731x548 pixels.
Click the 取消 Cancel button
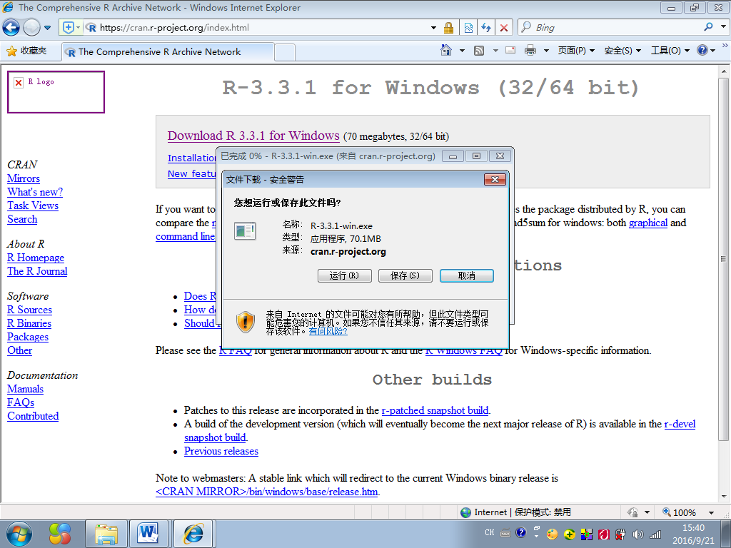(467, 275)
